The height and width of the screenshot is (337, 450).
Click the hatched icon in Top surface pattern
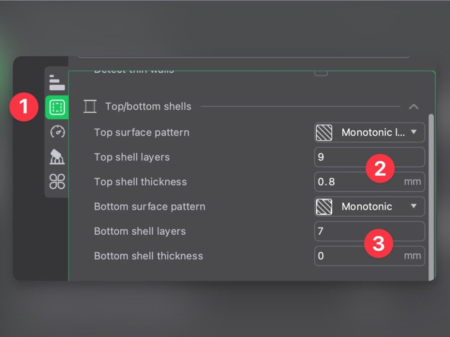coord(324,133)
